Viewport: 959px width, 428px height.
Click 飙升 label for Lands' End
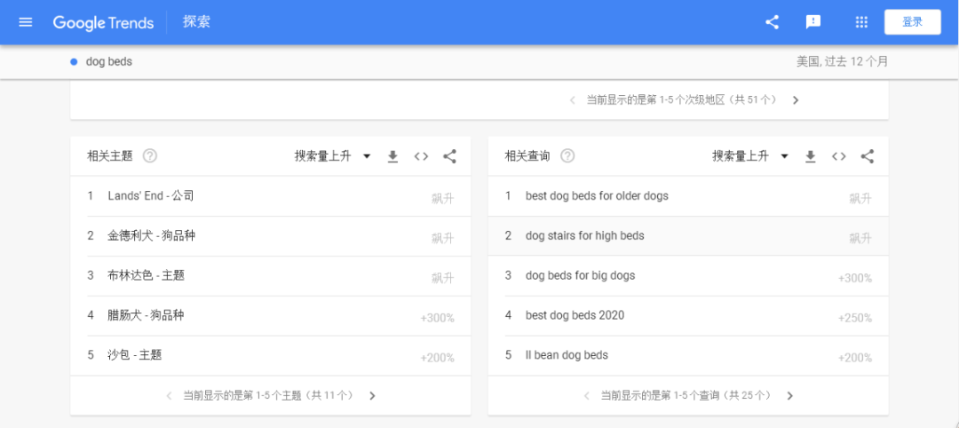tap(443, 198)
